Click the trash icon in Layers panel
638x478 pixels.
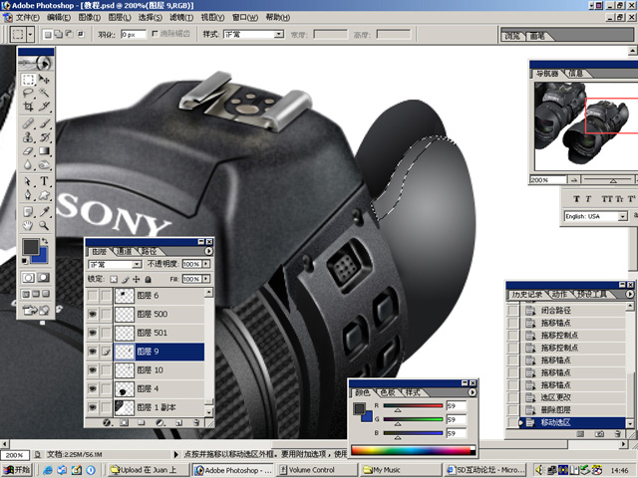[x=196, y=422]
